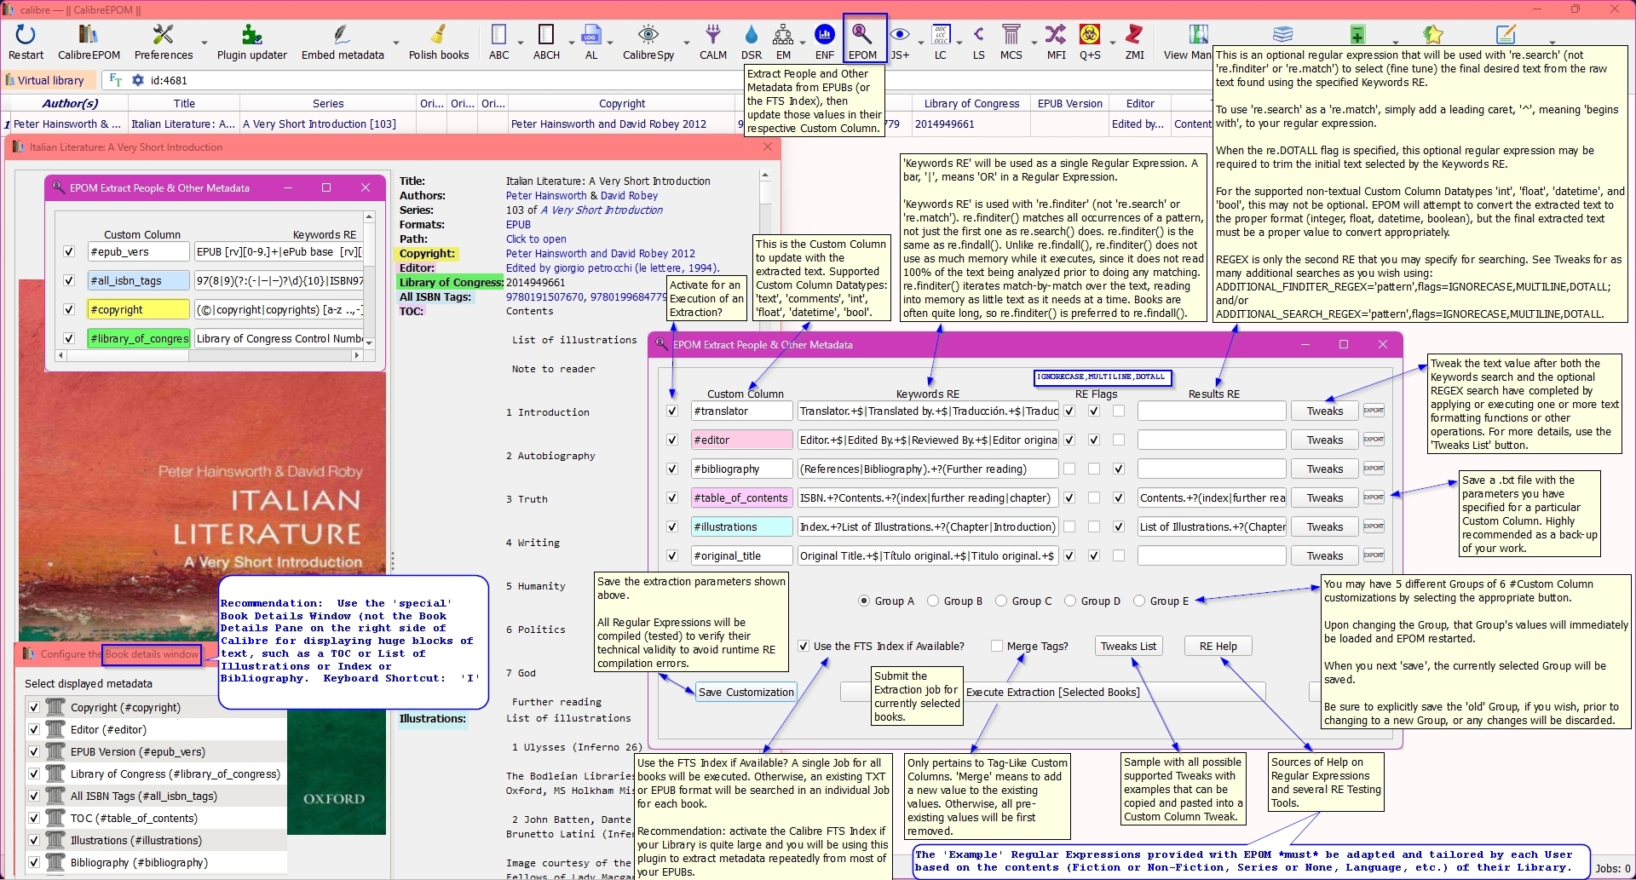This screenshot has width=1636, height=880.
Task: Open the ABC dropdown arrow
Action: pyautogui.click(x=521, y=42)
